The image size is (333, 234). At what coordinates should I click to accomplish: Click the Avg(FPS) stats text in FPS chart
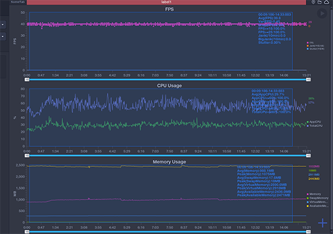click(269, 18)
